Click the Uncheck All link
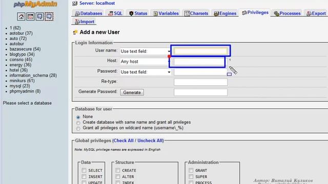 (150, 141)
